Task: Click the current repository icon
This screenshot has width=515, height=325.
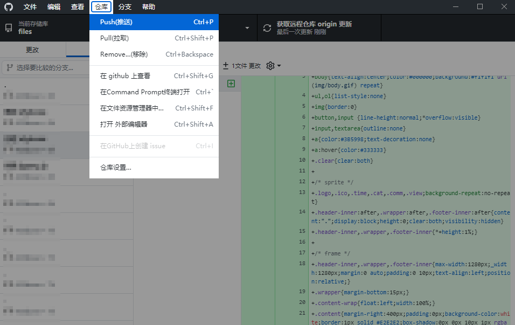Action: pos(9,28)
